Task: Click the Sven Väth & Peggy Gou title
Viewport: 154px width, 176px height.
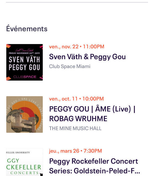Action: click(x=87, y=57)
